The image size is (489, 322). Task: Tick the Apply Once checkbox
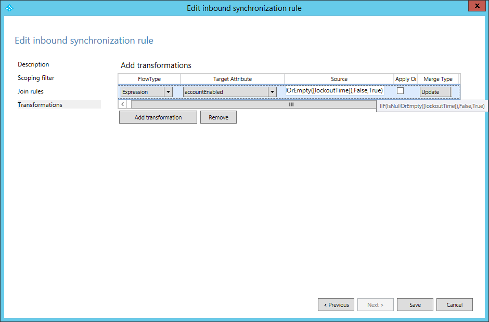pyautogui.click(x=400, y=91)
